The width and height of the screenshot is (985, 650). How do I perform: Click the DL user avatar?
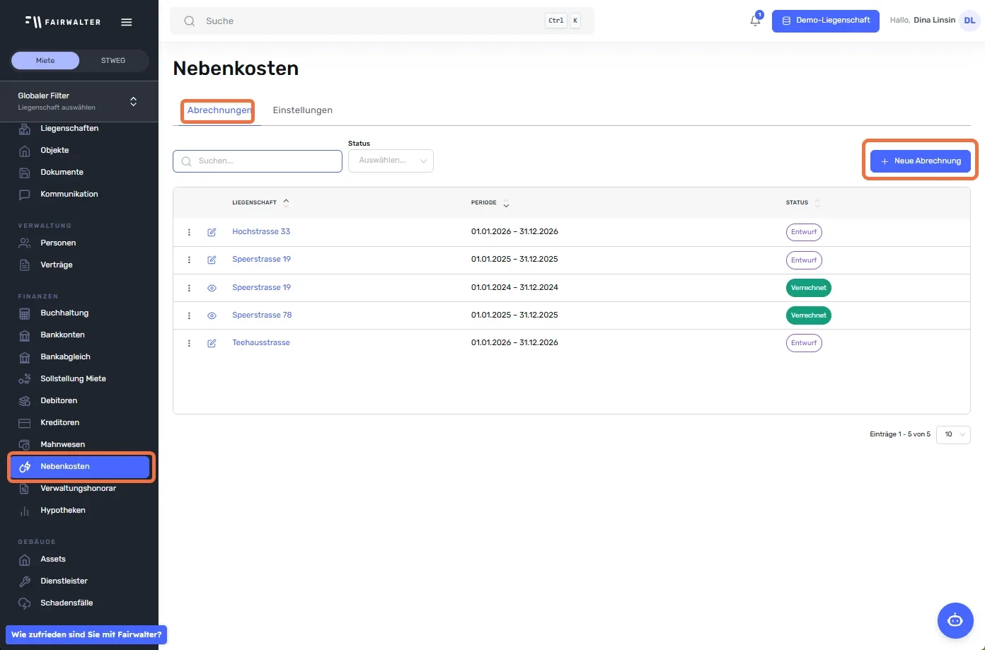pyautogui.click(x=969, y=21)
